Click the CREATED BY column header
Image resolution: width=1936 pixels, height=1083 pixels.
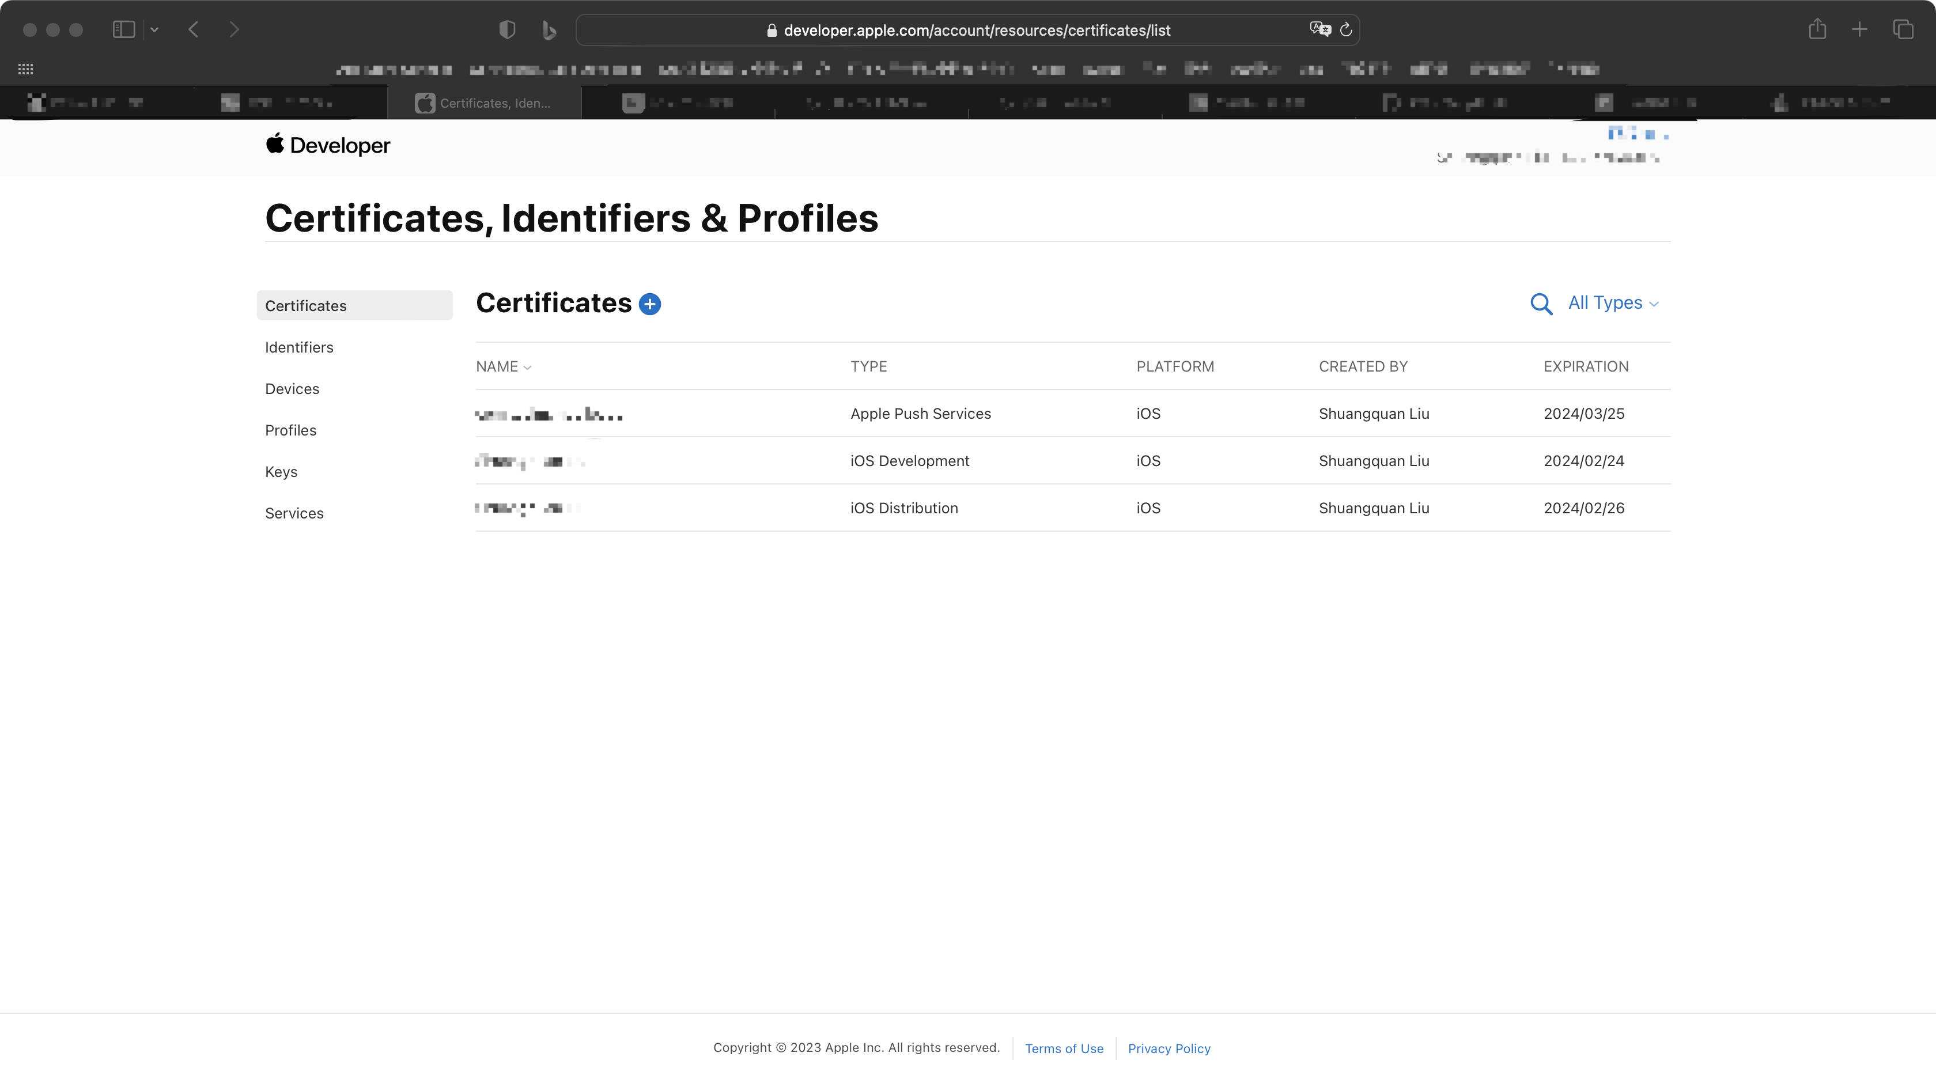pos(1363,367)
